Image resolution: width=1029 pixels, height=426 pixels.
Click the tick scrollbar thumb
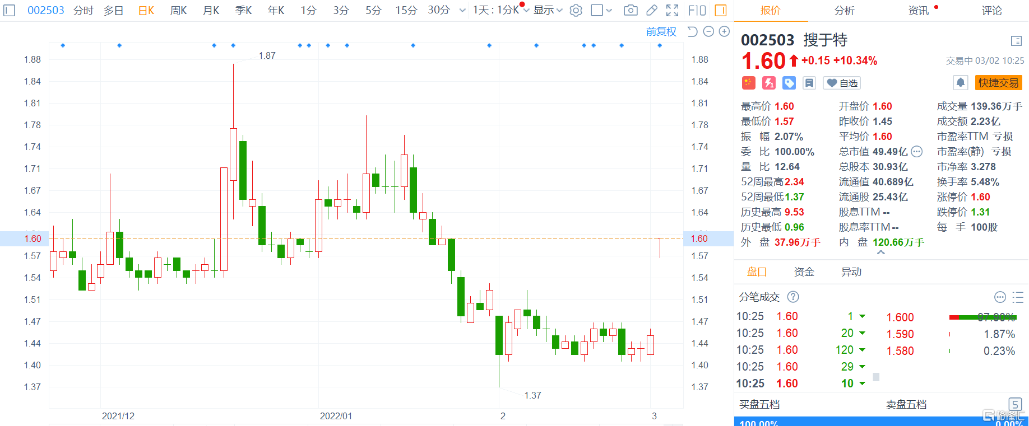coord(876,377)
